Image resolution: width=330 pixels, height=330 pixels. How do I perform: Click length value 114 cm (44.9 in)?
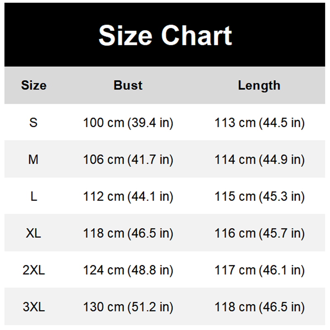pyautogui.click(x=259, y=160)
